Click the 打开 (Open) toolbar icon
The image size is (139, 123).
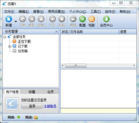click(x=53, y=19)
